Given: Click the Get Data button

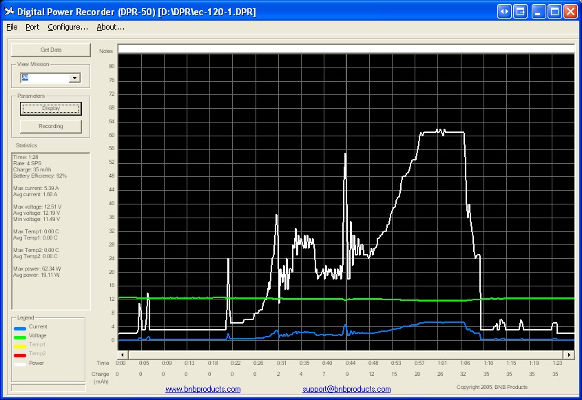Looking at the screenshot, I should tap(51, 50).
